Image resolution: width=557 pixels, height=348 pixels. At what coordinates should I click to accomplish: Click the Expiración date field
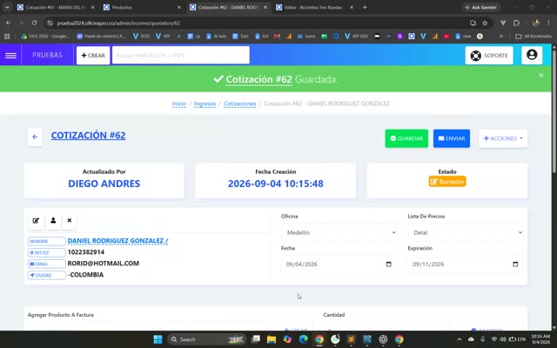tap(466, 264)
